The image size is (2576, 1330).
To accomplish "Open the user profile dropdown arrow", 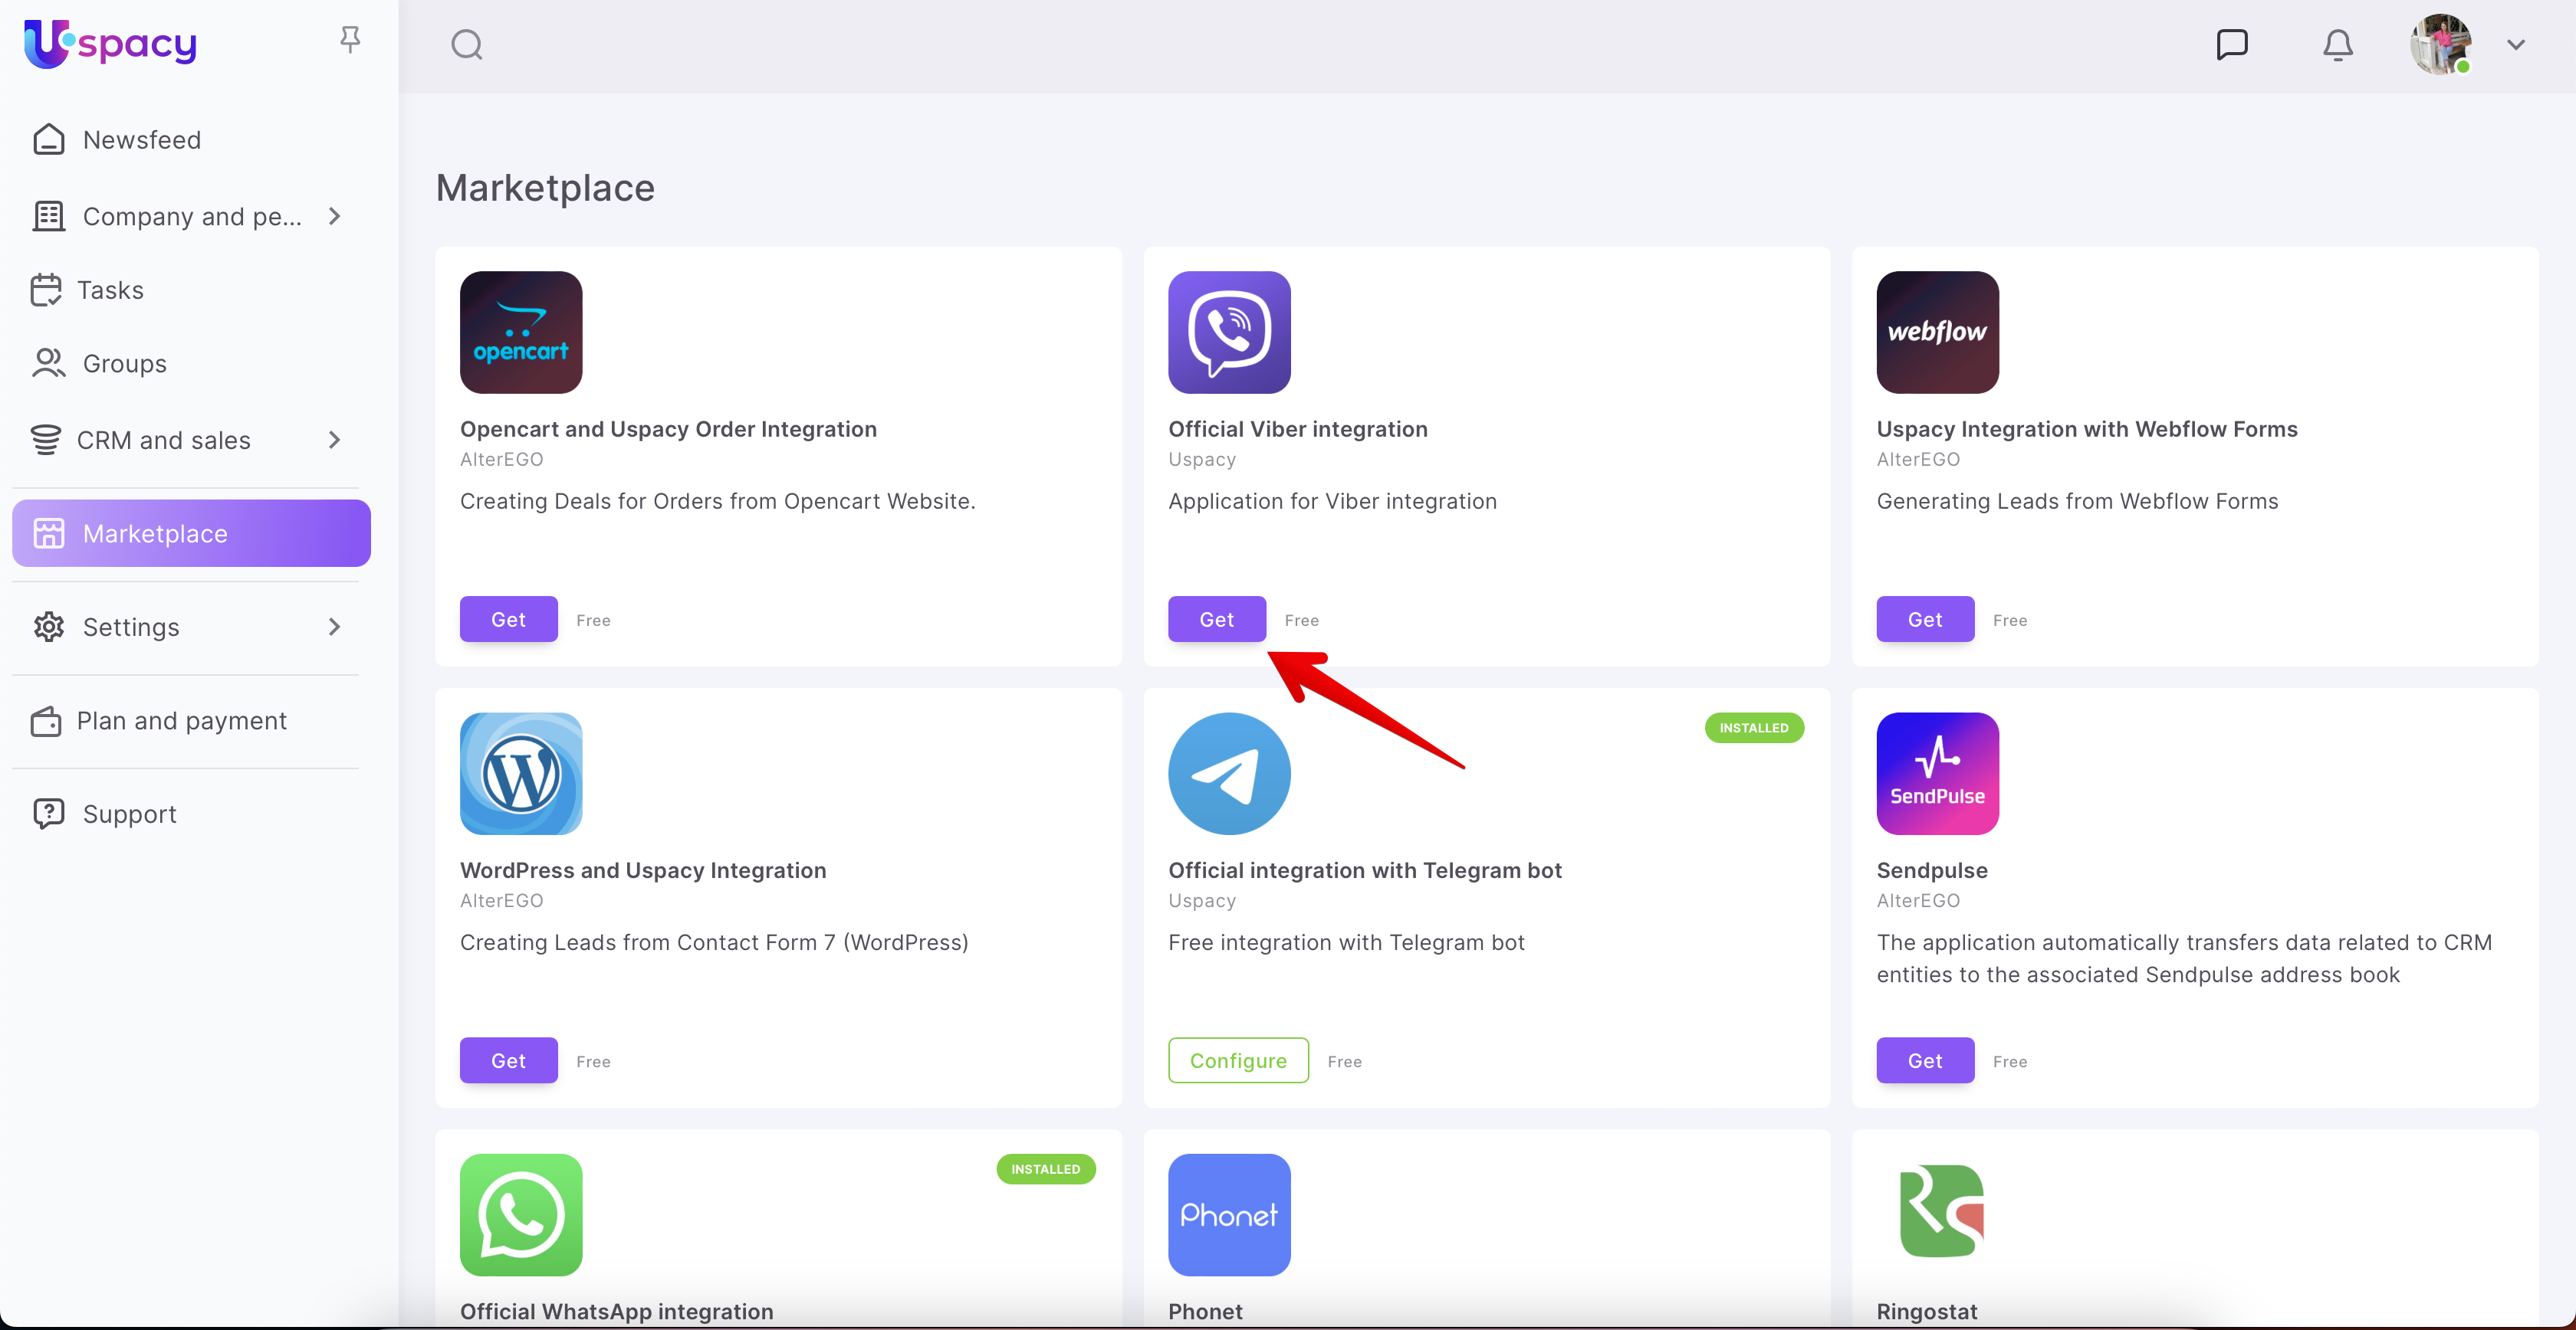I will (x=2516, y=45).
